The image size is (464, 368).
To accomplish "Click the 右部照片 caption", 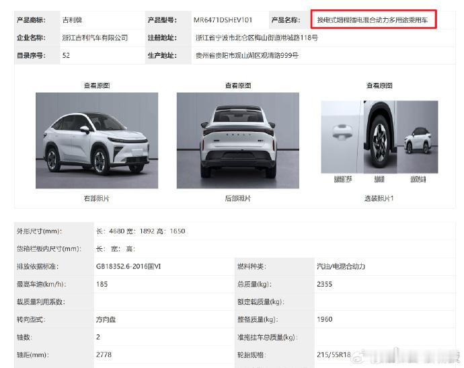I will click(x=97, y=198).
